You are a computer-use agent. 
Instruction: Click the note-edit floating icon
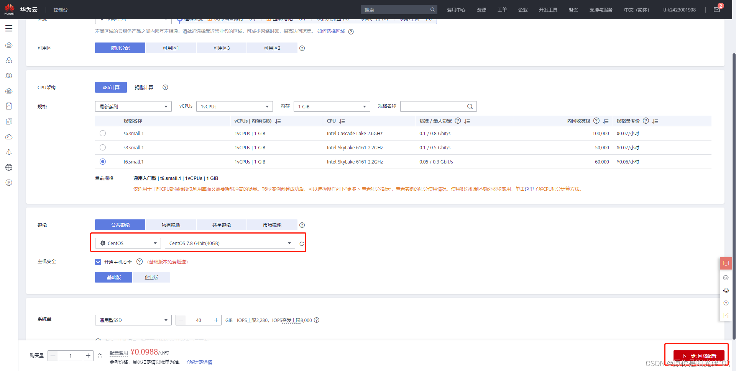click(x=726, y=315)
